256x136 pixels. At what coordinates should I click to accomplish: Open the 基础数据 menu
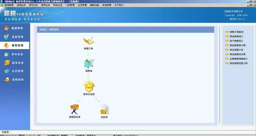[9, 5]
